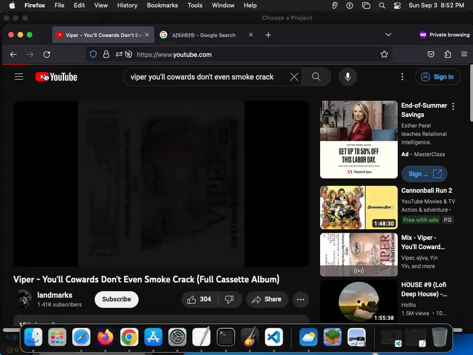Open GarageBand from the Dock
This screenshot has height=355, width=473.
[250, 337]
